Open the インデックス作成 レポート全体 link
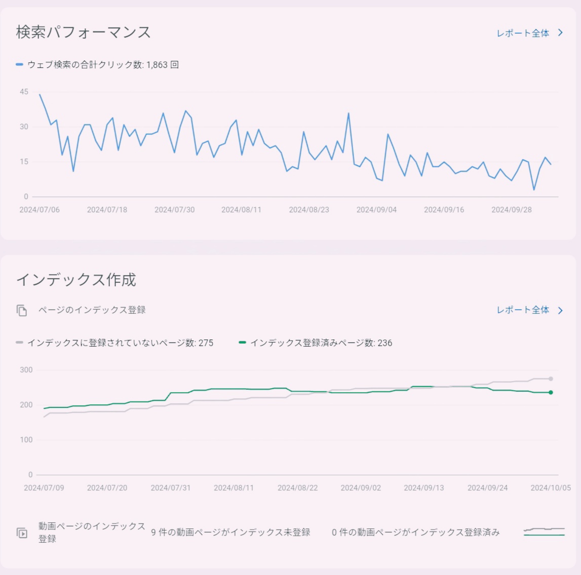This screenshot has height=575, width=581. click(x=523, y=310)
